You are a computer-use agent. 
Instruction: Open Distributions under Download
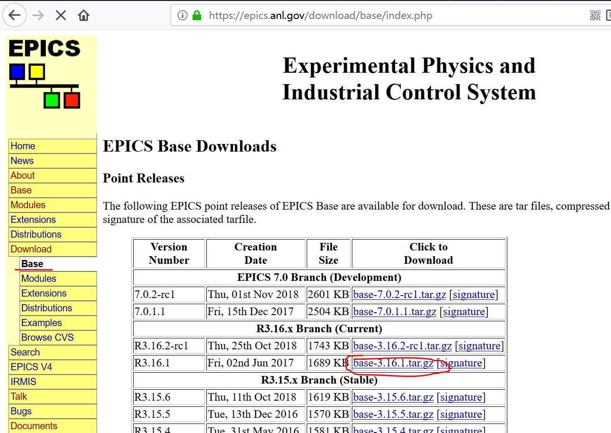point(47,308)
